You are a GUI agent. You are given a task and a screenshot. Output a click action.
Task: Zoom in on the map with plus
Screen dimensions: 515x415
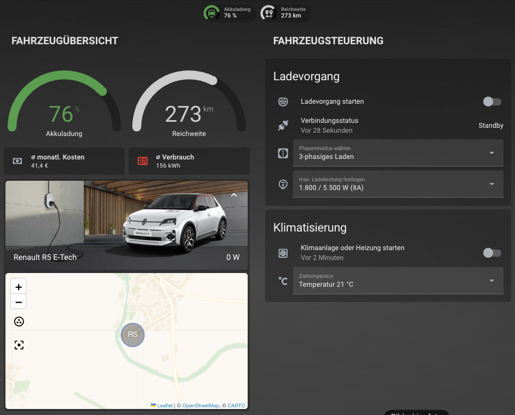click(x=19, y=287)
